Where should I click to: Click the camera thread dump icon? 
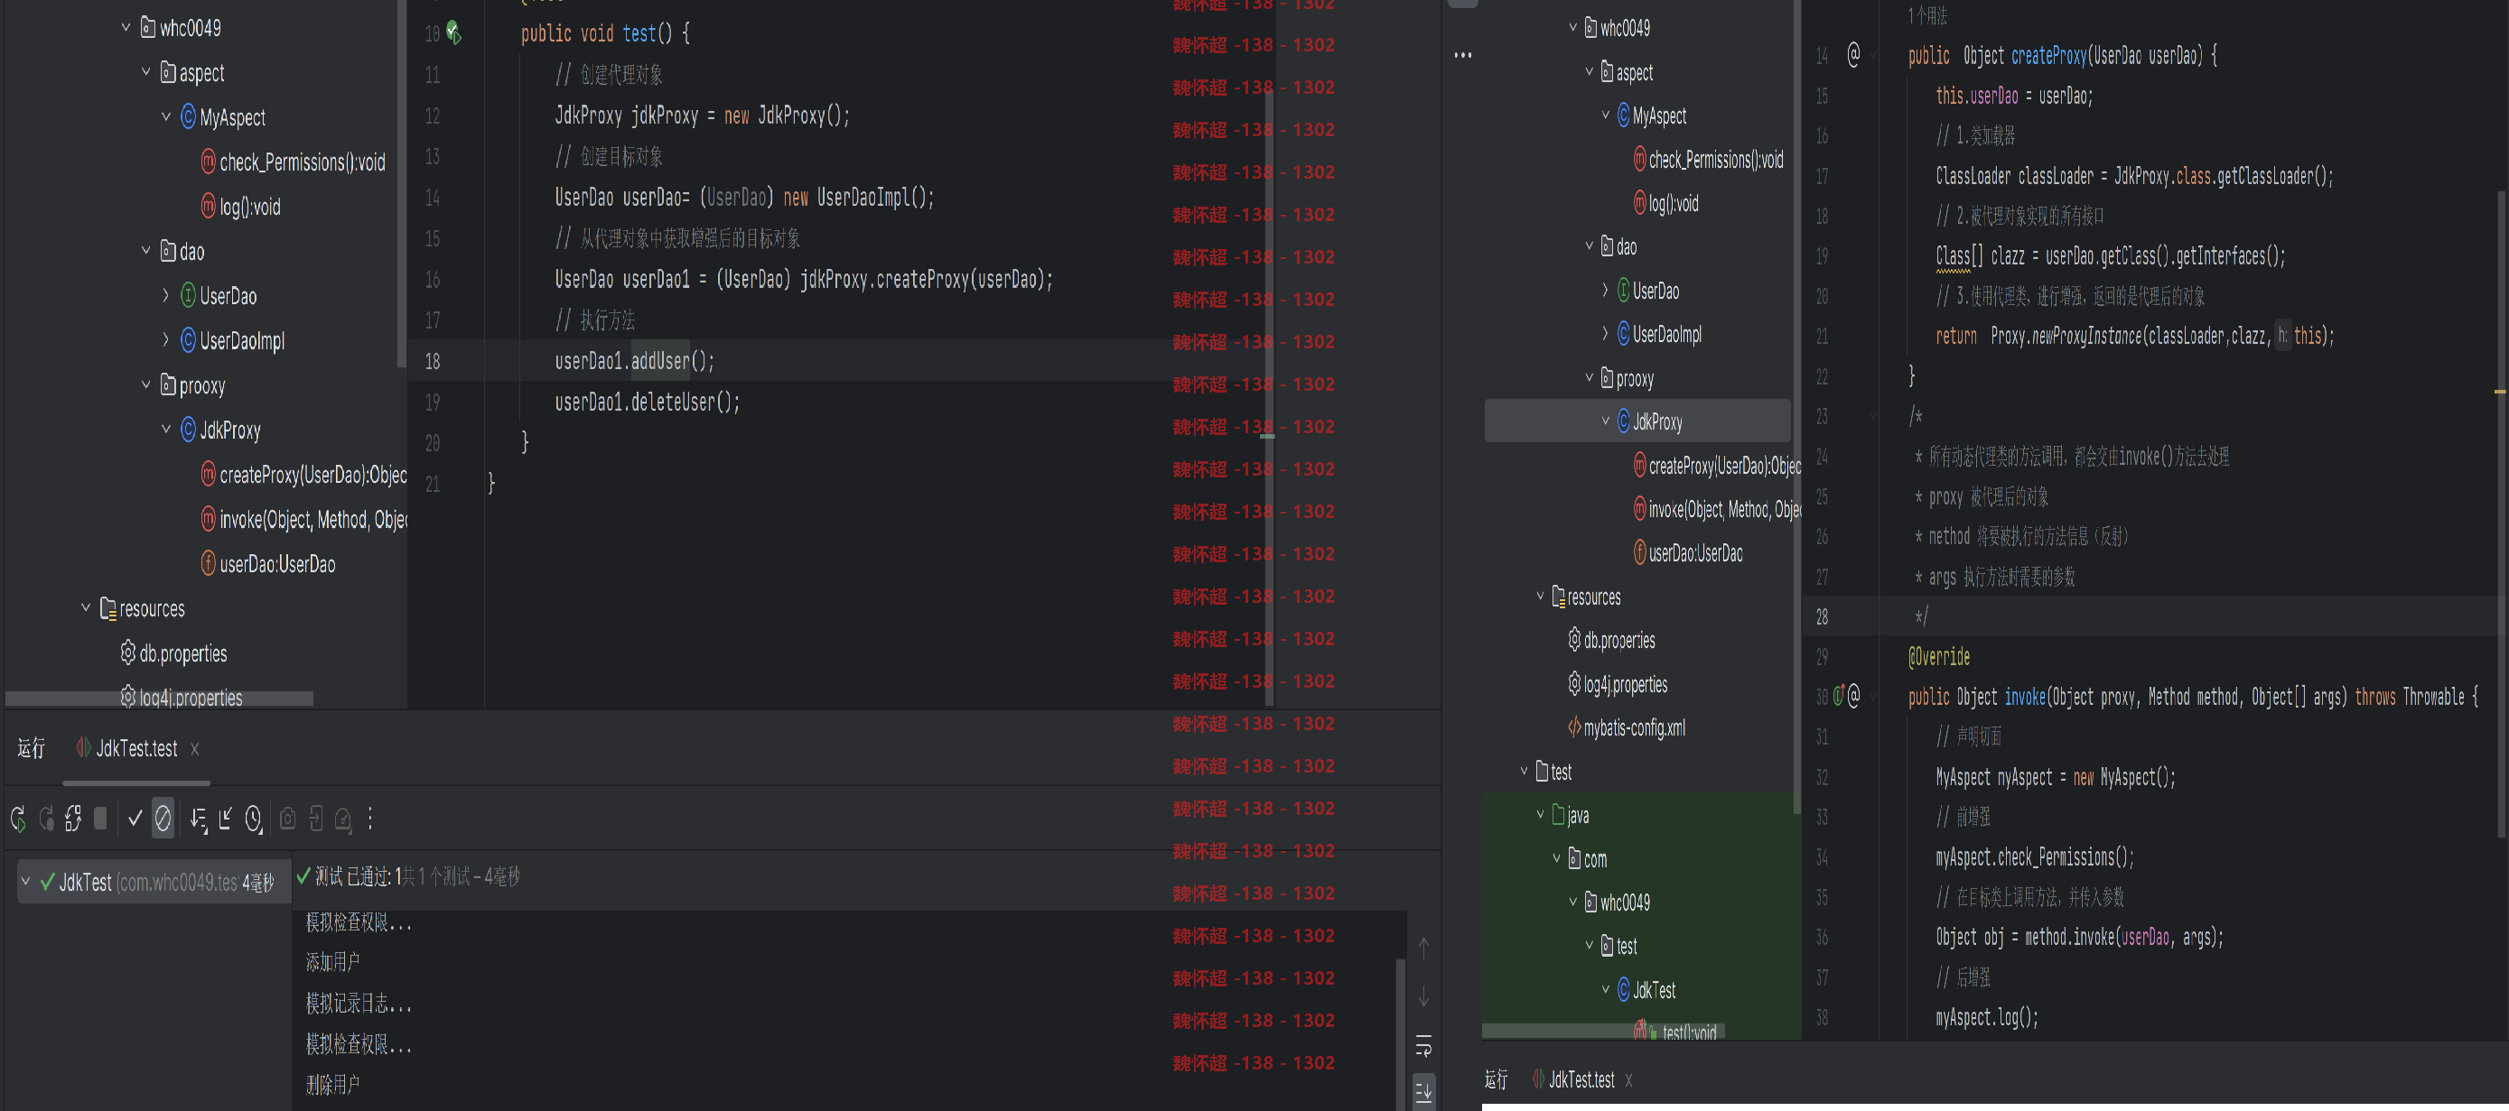coord(287,819)
